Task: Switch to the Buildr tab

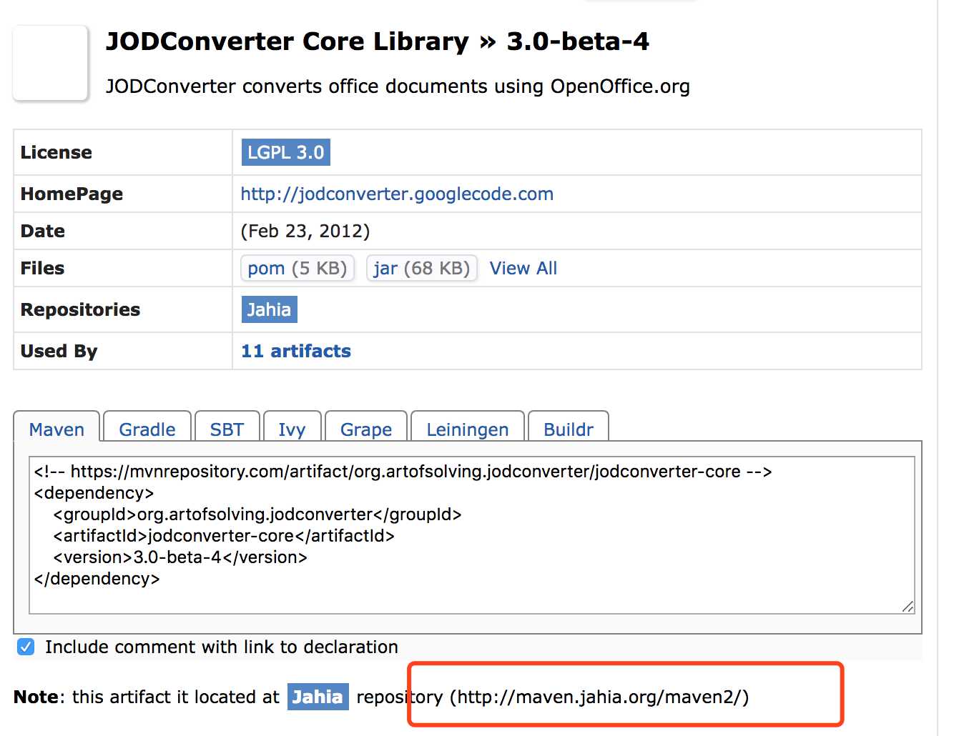Action: pyautogui.click(x=569, y=429)
